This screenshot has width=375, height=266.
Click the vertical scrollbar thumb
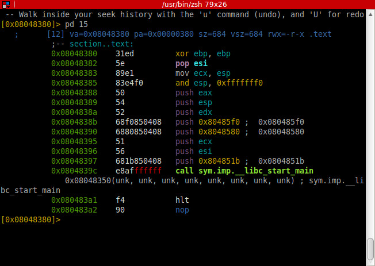[x=370, y=249]
